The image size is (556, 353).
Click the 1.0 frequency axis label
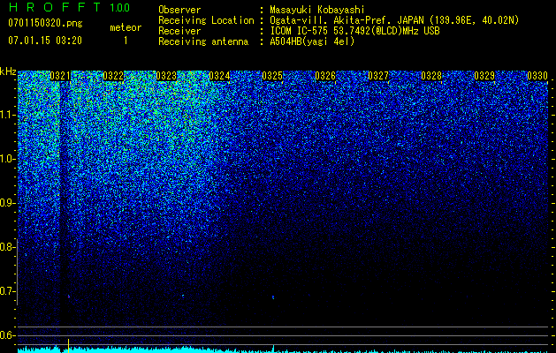(7, 159)
